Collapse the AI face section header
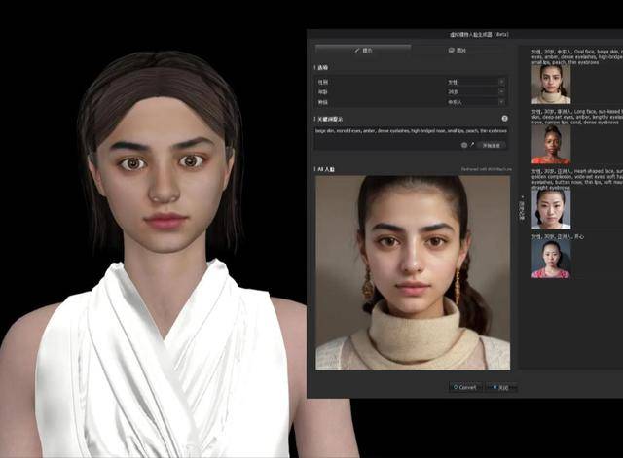Image resolution: width=623 pixels, height=458 pixels. [x=325, y=169]
